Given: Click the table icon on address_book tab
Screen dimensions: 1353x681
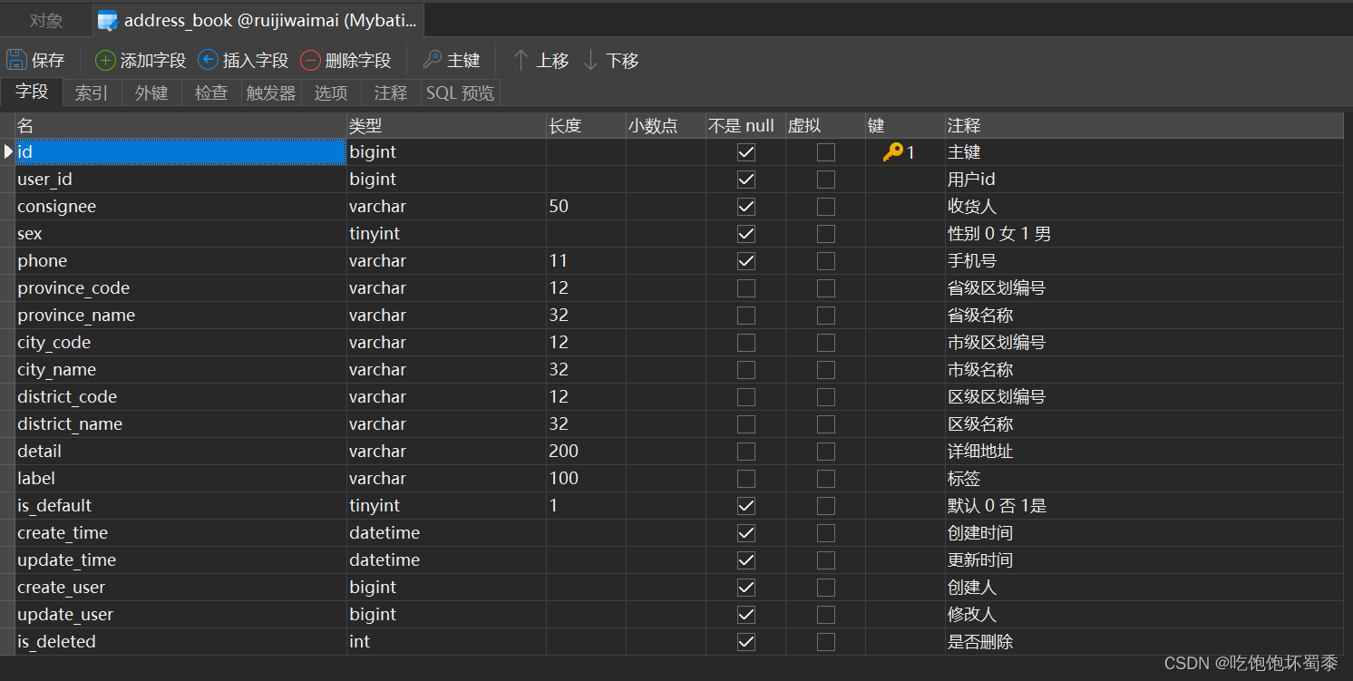Looking at the screenshot, I should click(108, 20).
